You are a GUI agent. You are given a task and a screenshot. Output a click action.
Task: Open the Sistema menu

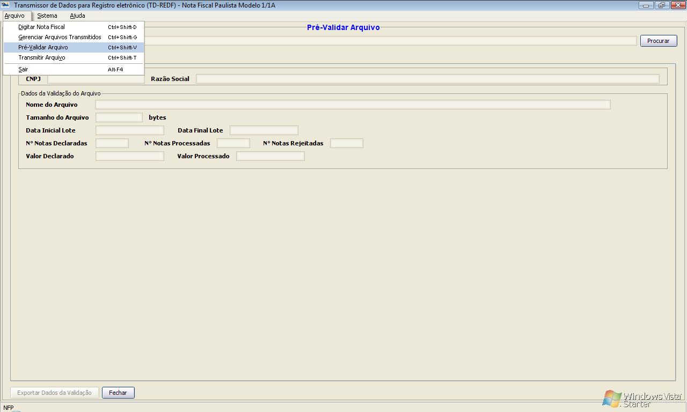click(x=47, y=16)
